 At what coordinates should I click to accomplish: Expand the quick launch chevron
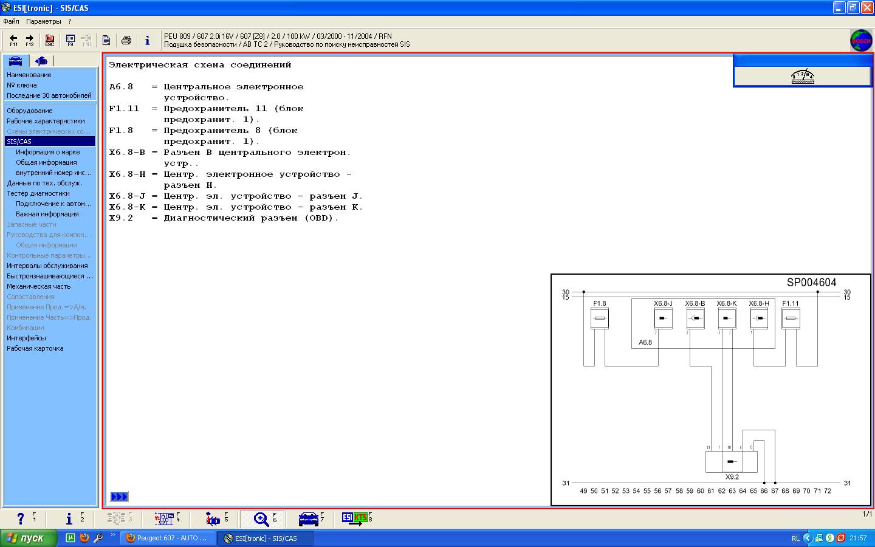(113, 535)
